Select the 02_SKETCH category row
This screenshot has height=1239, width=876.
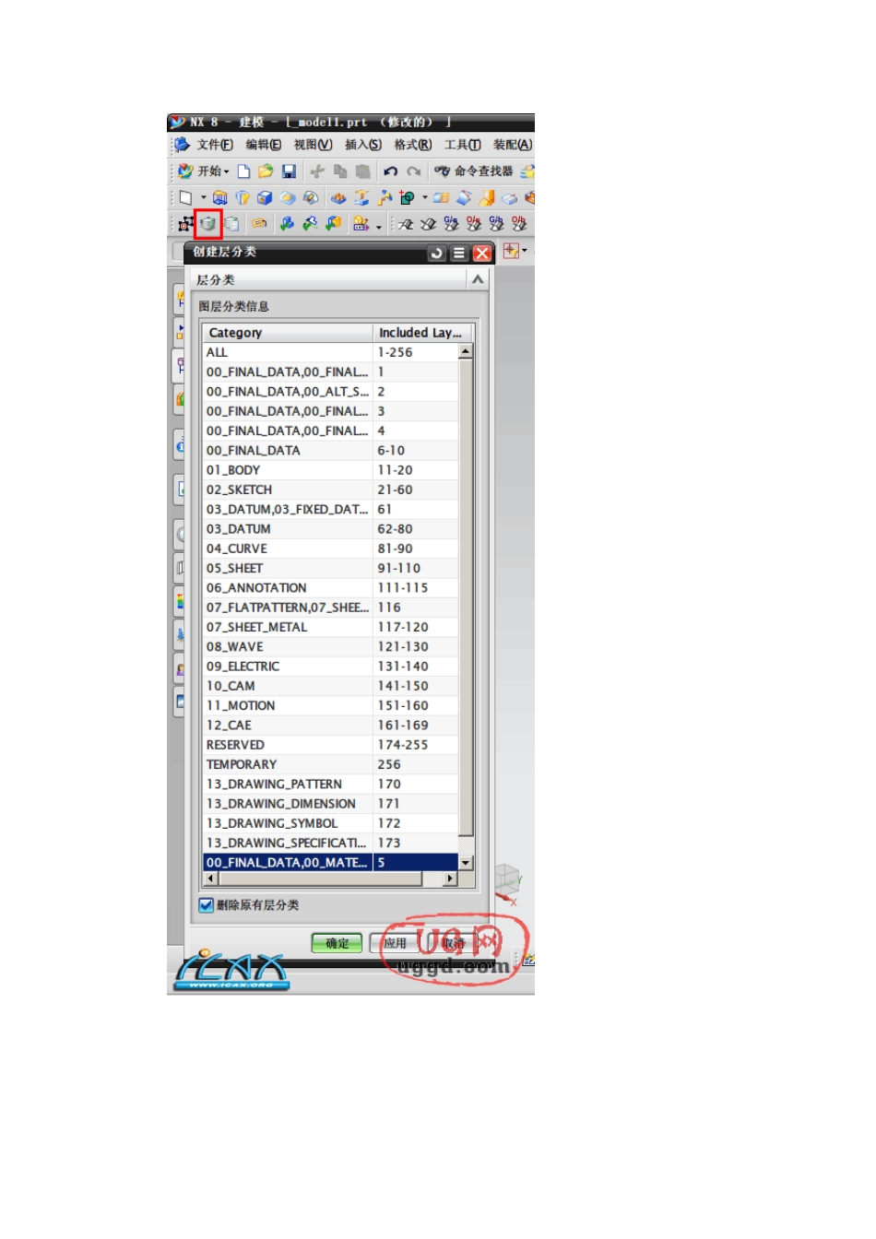tap(331, 490)
